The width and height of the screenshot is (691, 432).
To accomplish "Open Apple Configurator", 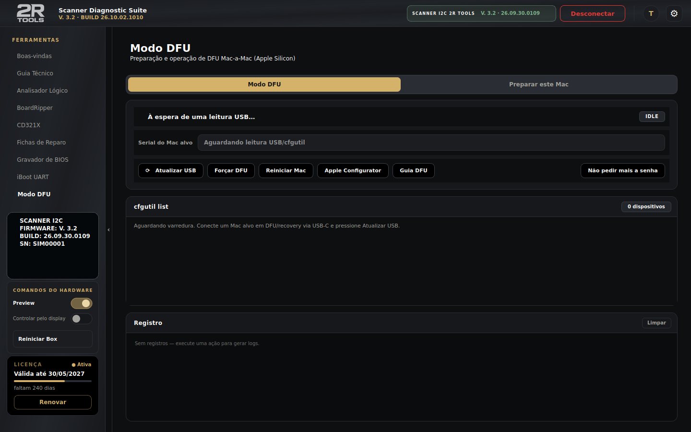I will [353, 170].
